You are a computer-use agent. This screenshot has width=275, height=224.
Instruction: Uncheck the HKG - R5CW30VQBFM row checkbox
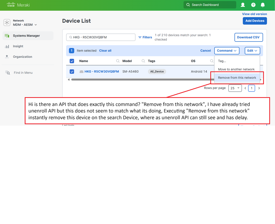click(72, 72)
